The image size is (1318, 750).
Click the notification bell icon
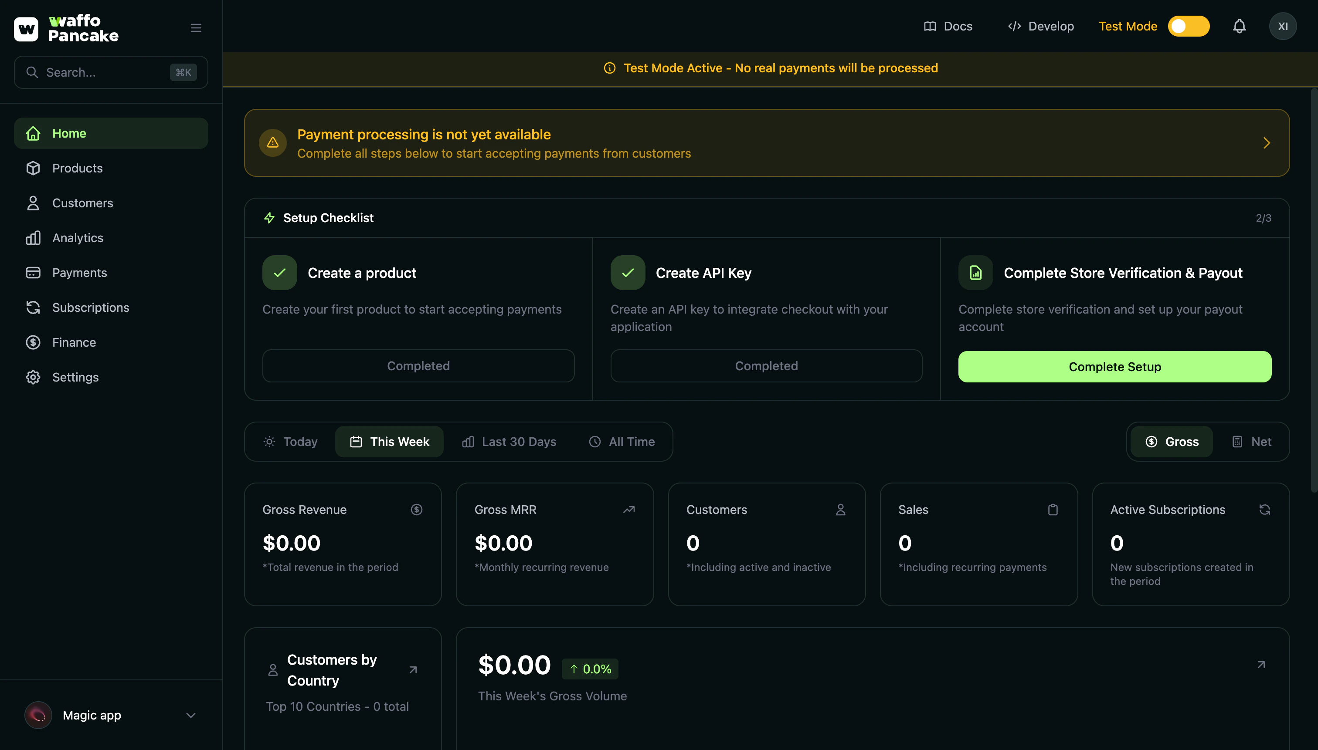1239,26
